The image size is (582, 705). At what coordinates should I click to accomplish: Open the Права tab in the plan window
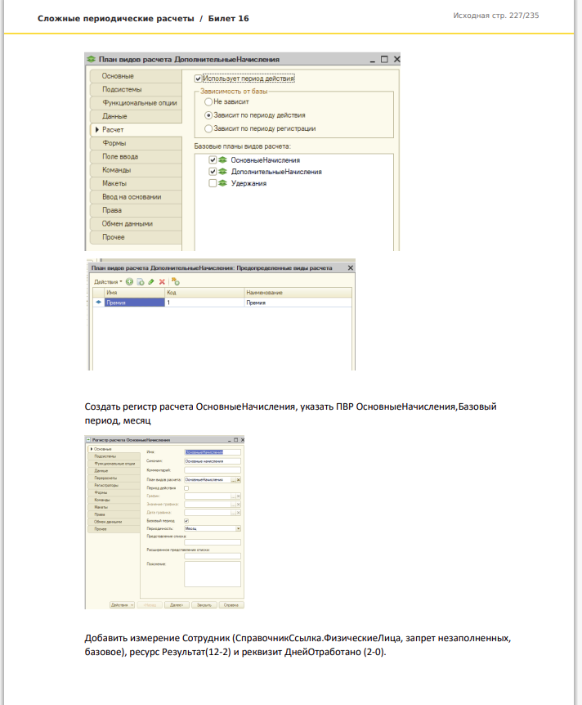tap(136, 210)
